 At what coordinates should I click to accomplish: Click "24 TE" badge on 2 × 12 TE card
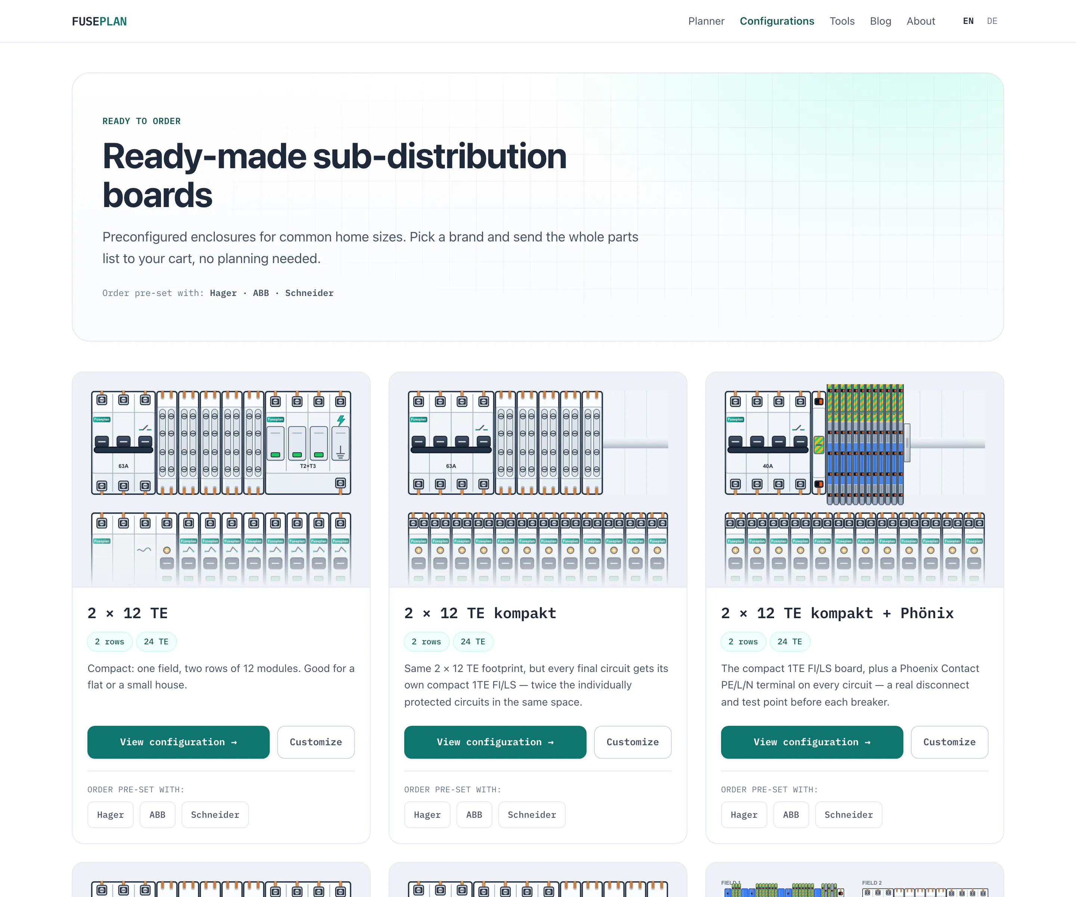156,641
